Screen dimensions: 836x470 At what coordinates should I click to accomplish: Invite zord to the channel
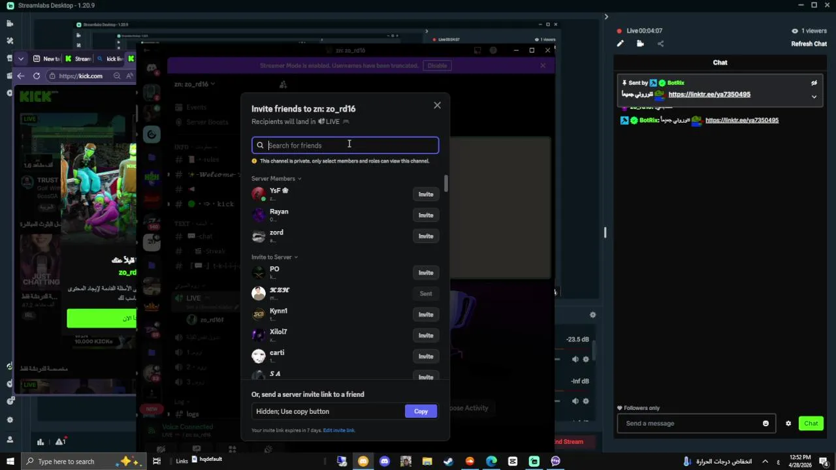(x=426, y=236)
